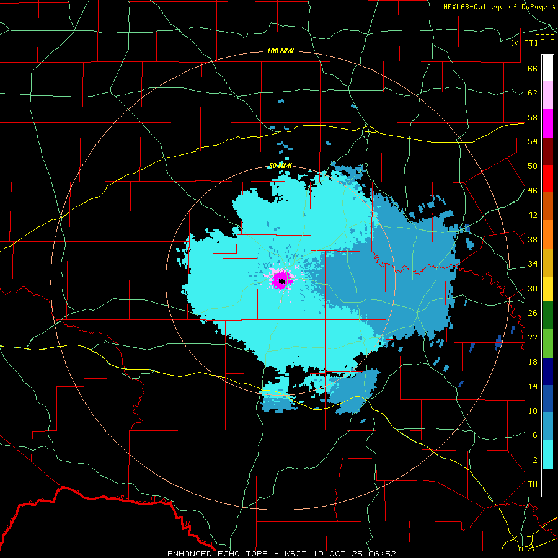This screenshot has height=558, width=558.
Task: Click legend value 2
Action: (x=534, y=459)
